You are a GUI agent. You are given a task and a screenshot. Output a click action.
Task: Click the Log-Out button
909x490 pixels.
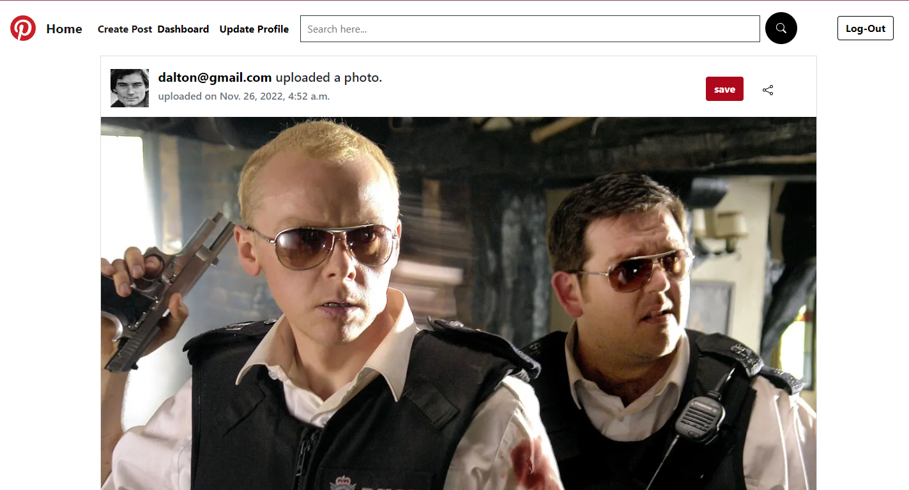[866, 29]
